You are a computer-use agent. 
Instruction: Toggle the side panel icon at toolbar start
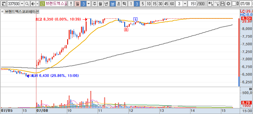[4, 4]
